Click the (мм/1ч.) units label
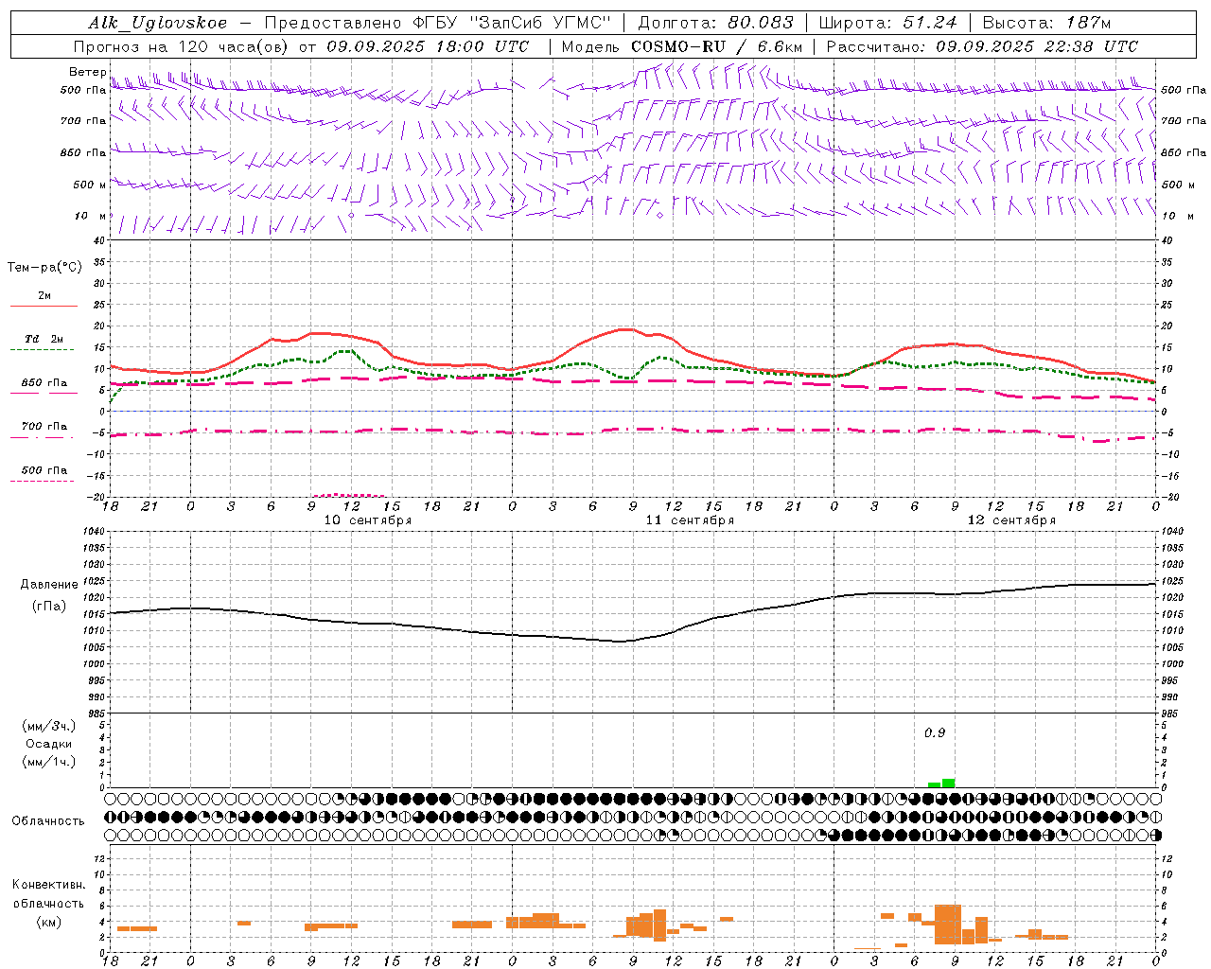1211x969 pixels. pyautogui.click(x=48, y=762)
